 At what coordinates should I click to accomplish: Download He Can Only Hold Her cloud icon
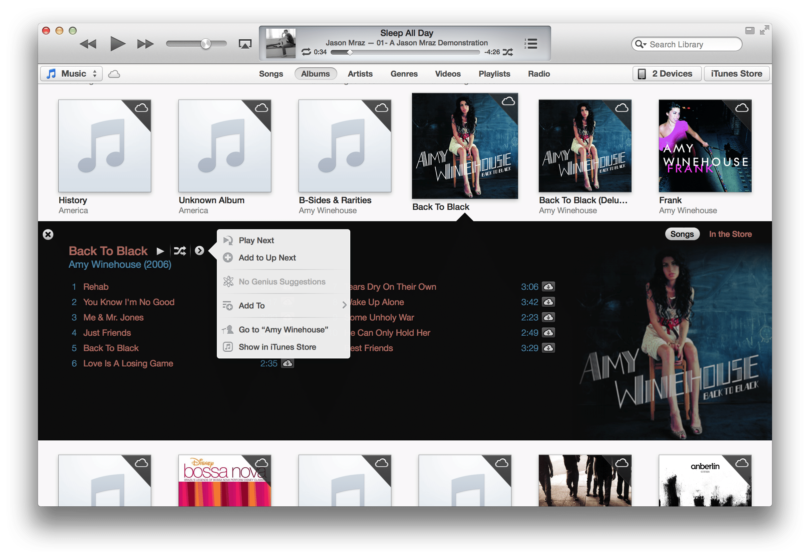(548, 333)
